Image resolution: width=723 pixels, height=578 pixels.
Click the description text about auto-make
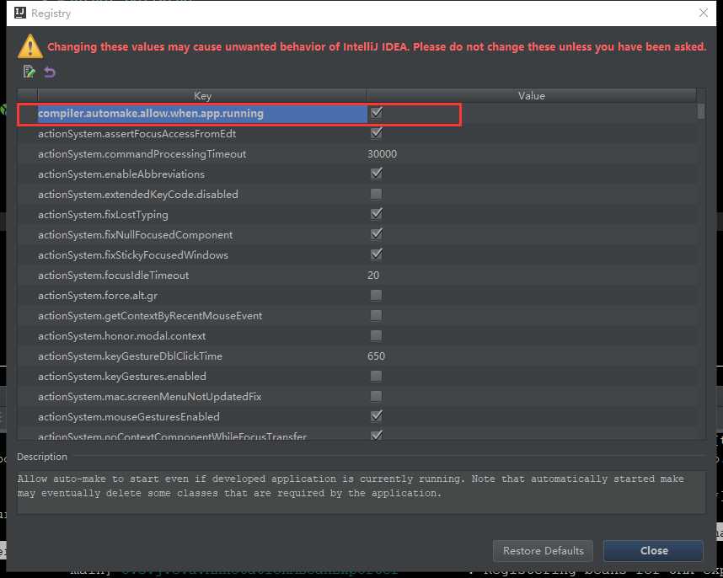pyautogui.click(x=351, y=486)
